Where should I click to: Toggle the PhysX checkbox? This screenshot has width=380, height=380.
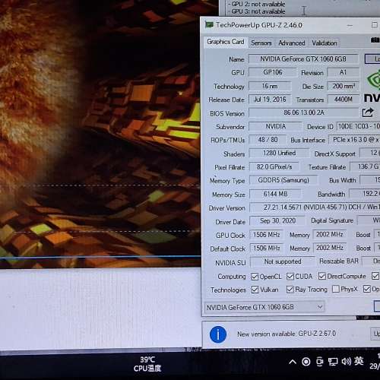(336, 289)
